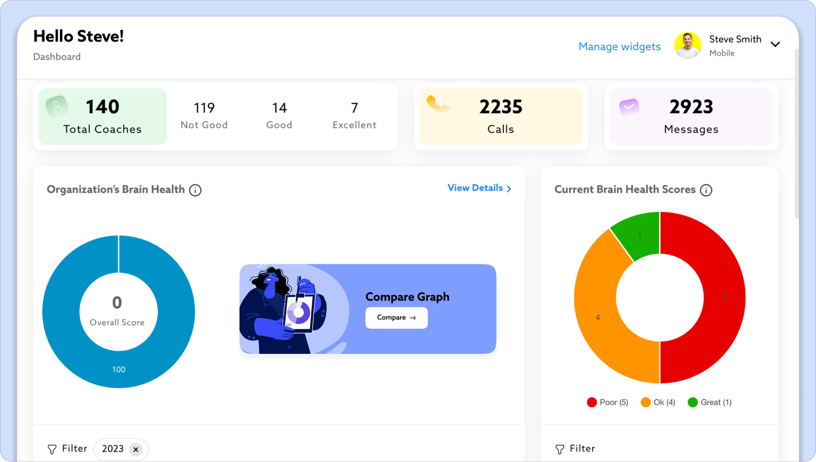Click Steve Smith profile avatar
Screen dimensions: 816x462
(687, 45)
